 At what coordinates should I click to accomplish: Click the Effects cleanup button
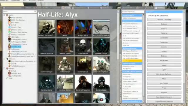164,52
